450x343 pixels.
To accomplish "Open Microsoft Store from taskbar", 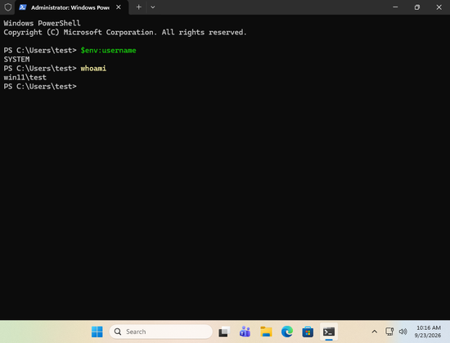I will click(308, 332).
